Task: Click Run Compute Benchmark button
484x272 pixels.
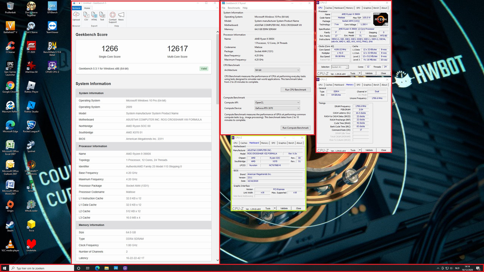Action: click(x=296, y=128)
